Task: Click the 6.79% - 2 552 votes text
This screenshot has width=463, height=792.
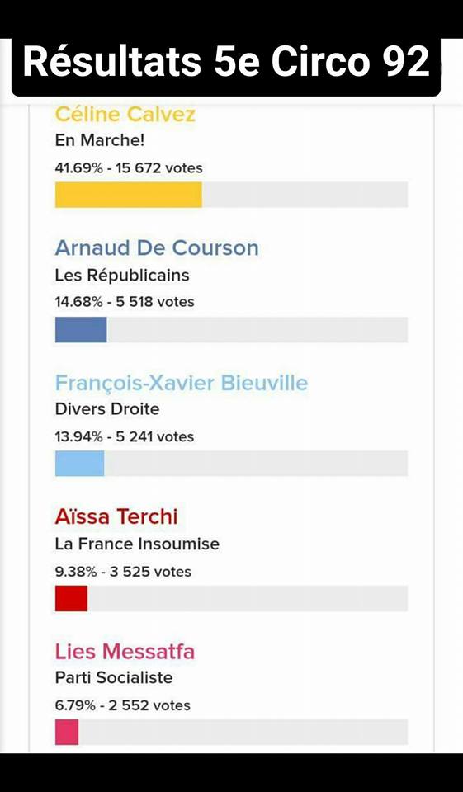Action: (123, 705)
